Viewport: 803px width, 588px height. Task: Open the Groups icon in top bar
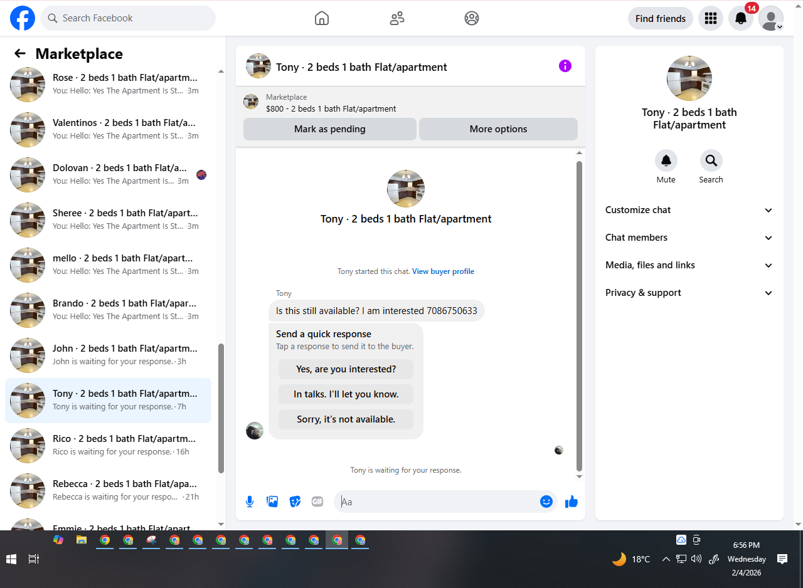[472, 18]
